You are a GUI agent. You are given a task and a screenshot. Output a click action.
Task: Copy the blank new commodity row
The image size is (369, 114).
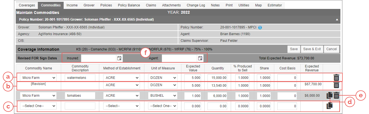[x=330, y=106]
